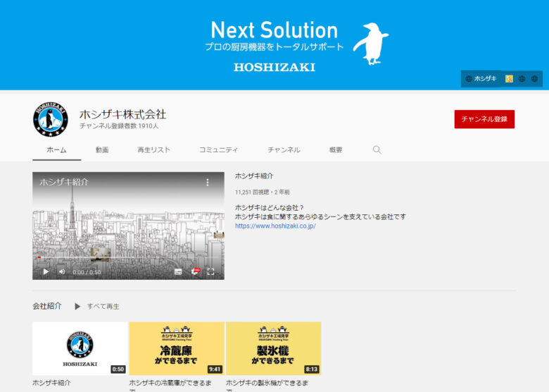Image resolution: width=549 pixels, height=392 pixels.
Task: Open the 製氷機ができるまで thumbnail
Action: [274, 348]
